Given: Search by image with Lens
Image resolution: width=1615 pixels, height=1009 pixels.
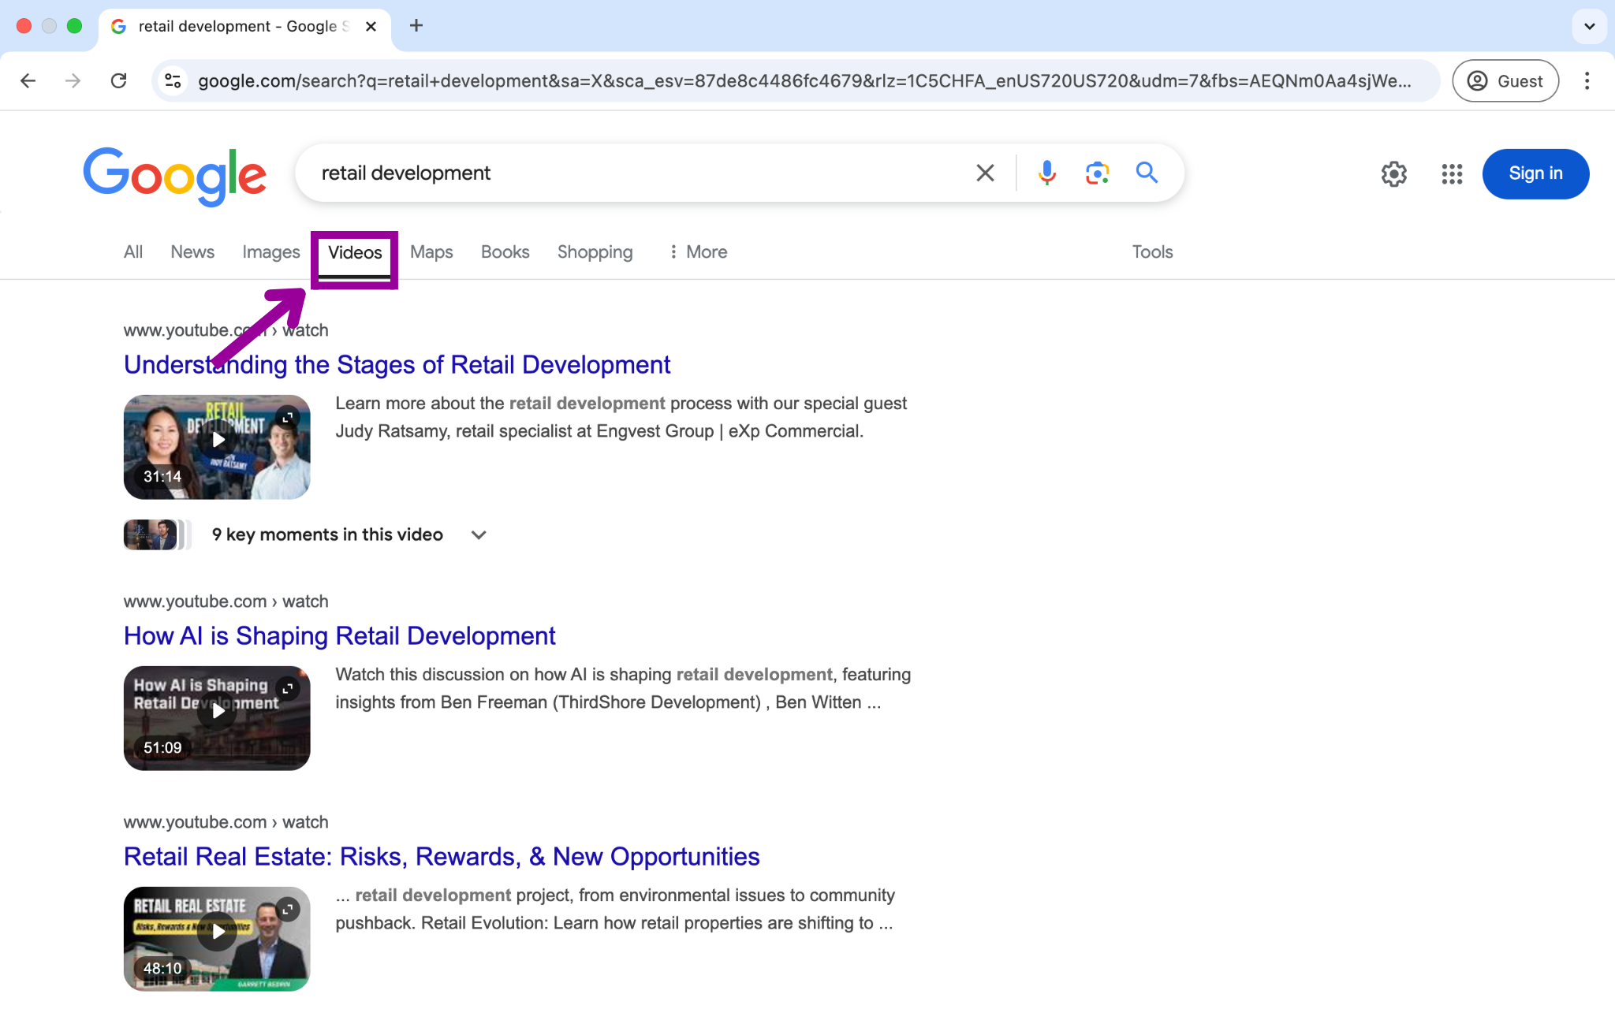Looking at the screenshot, I should pyautogui.click(x=1097, y=173).
